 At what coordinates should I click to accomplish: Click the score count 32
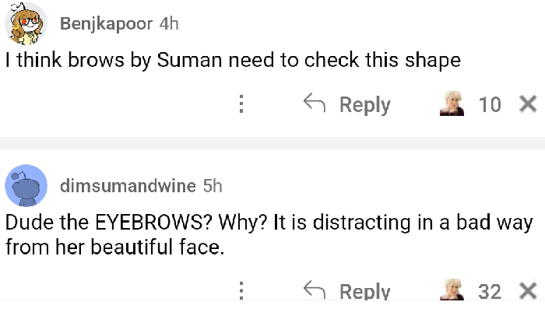[490, 292]
